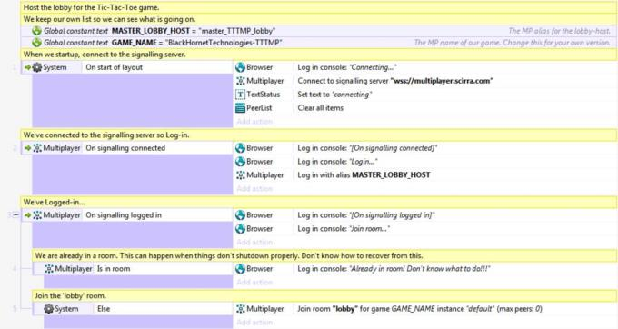This screenshot has height=329, width=618.
Task: Click description 'The MP alias for the lobby-host.'
Action: click(560, 31)
